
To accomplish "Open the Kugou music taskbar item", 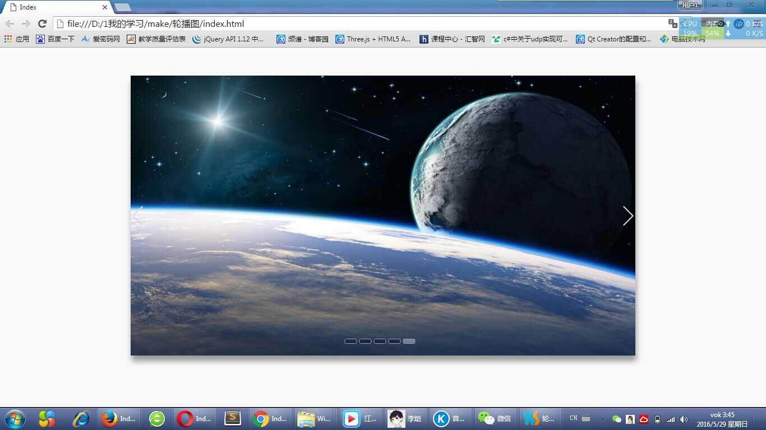I will [x=451, y=419].
